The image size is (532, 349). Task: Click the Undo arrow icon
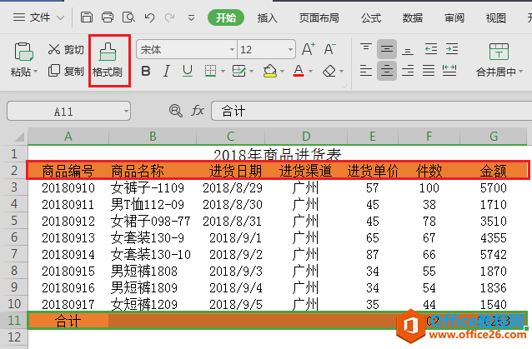pos(148,17)
